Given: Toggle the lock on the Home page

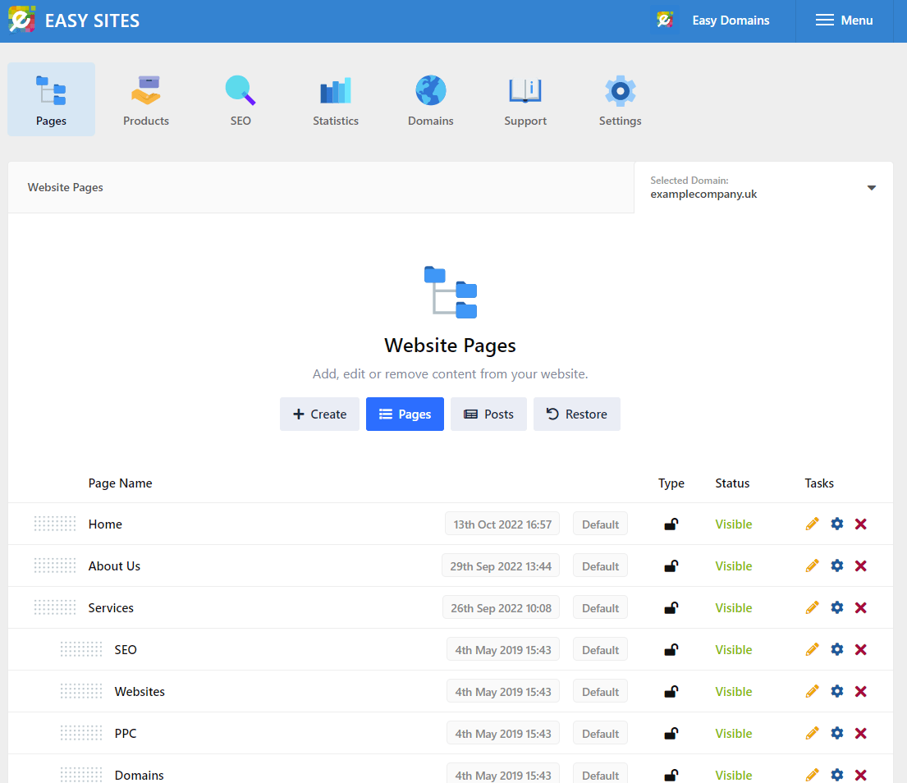Looking at the screenshot, I should 671,524.
